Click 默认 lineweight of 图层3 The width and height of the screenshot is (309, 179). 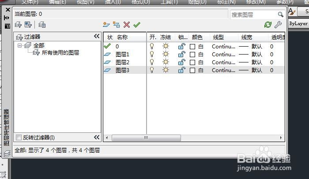pos(256,70)
